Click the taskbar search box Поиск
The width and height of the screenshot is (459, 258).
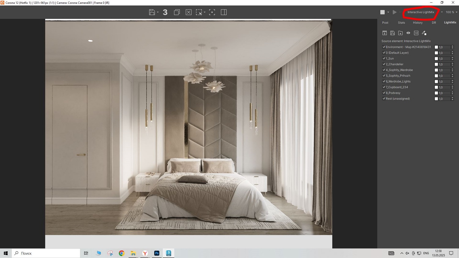[x=46, y=253]
